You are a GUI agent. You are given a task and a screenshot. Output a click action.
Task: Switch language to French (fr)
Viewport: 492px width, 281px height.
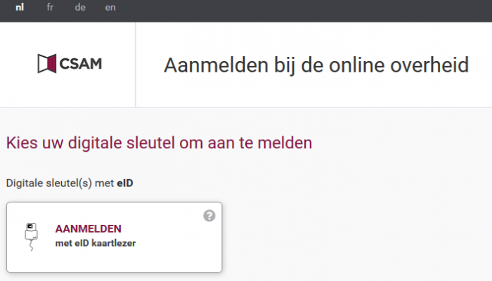(x=50, y=7)
